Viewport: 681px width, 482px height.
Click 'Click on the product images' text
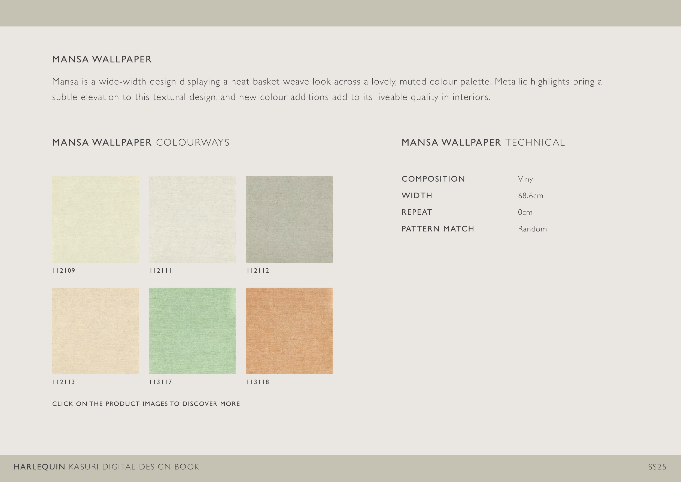tap(146, 404)
